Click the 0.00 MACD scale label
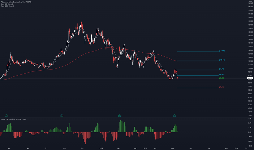 [250, 132]
